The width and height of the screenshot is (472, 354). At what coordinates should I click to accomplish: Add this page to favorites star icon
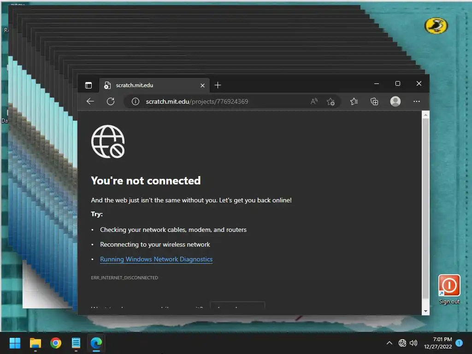(330, 101)
